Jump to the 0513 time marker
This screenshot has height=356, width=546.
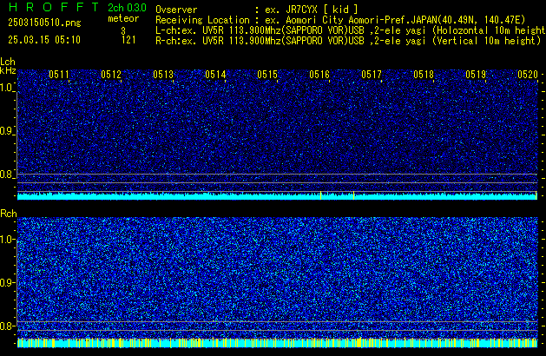163,75
